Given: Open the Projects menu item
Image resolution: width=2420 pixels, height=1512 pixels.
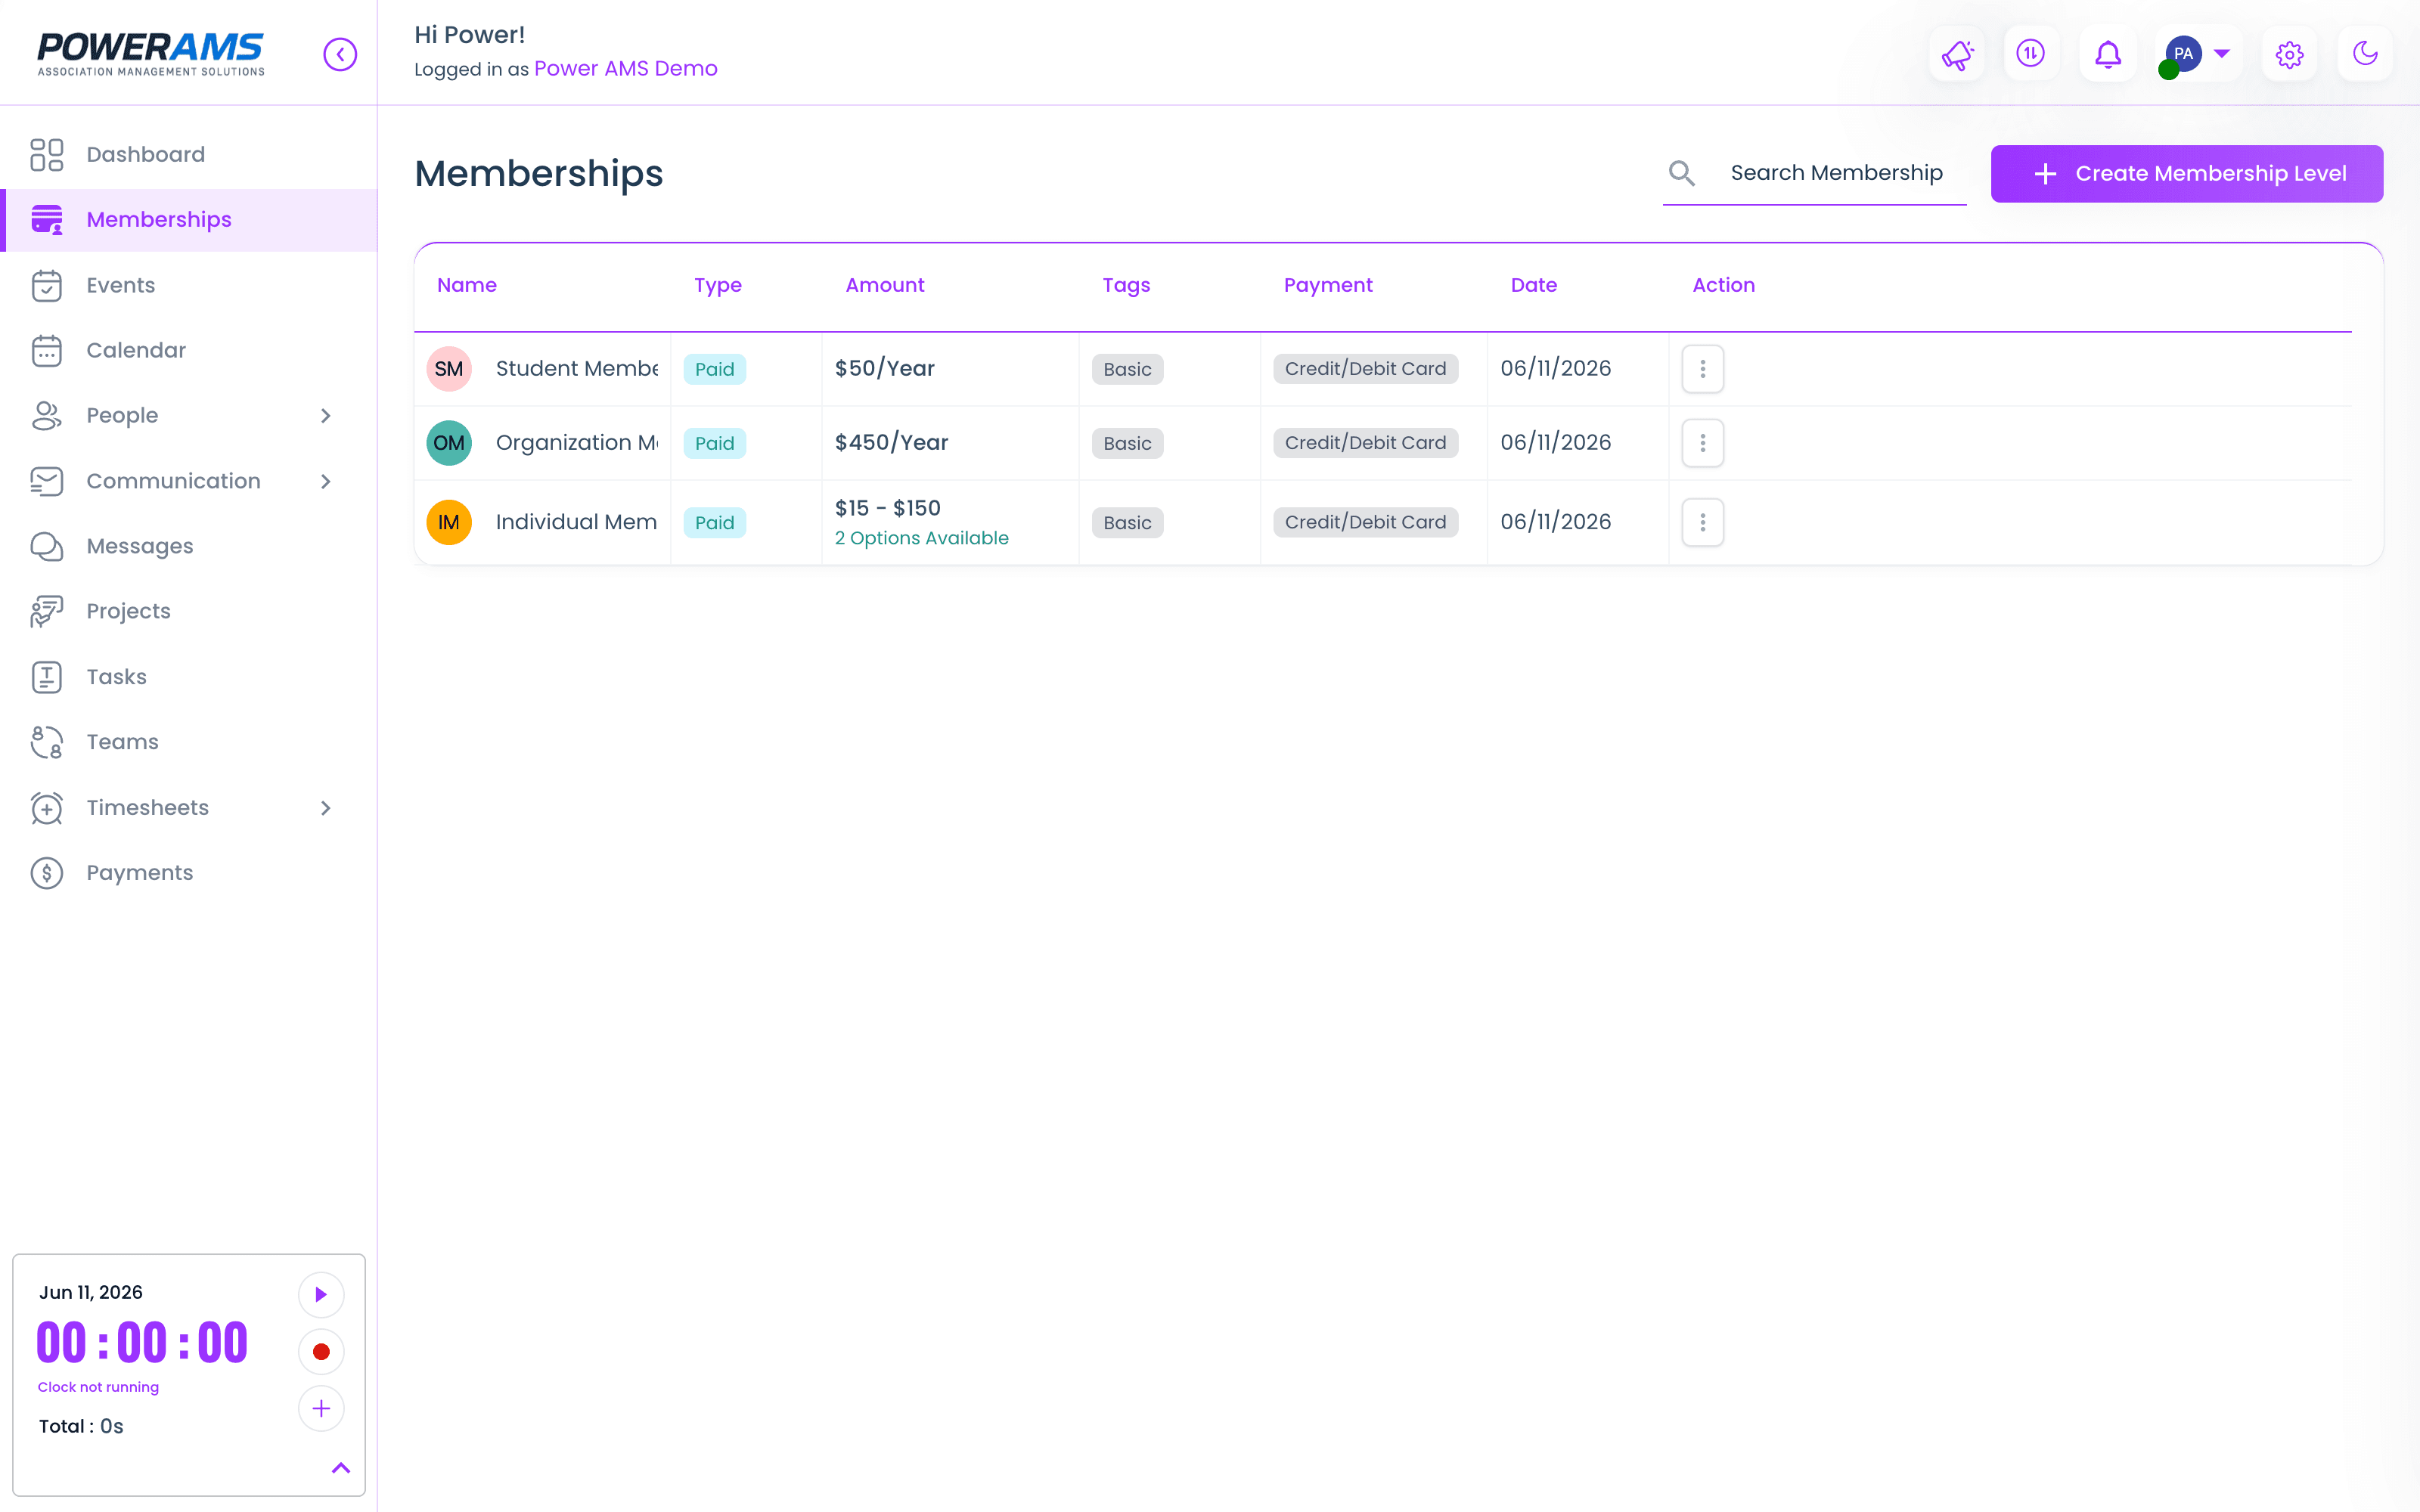Looking at the screenshot, I should (189, 612).
